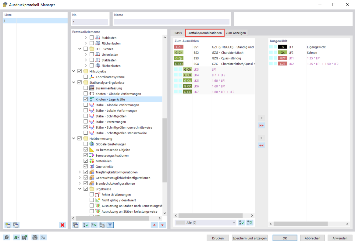Select LK2 row in Ausgewählt list
The width and height of the screenshot is (355, 244).
point(309,64)
